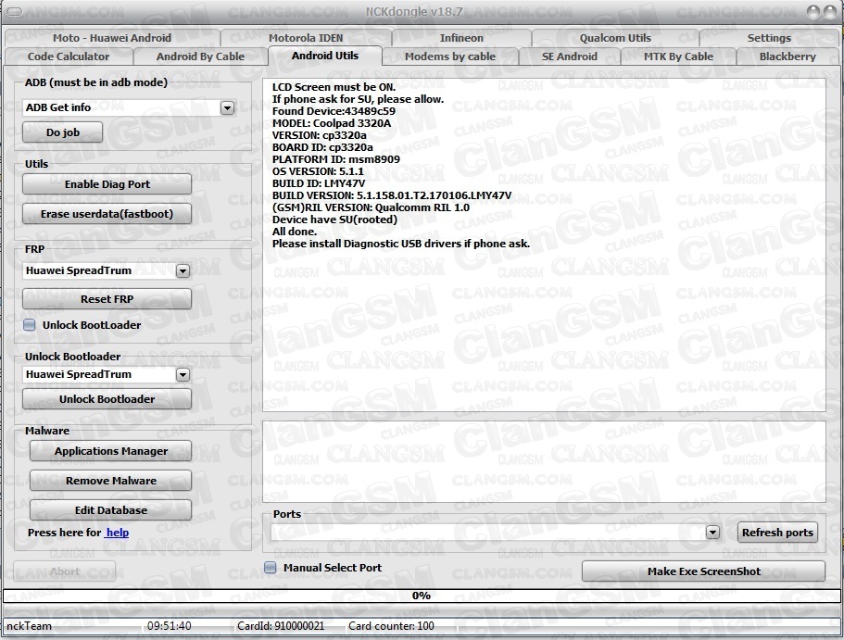Click the 0% progress bar
844x640 pixels.
click(x=422, y=596)
